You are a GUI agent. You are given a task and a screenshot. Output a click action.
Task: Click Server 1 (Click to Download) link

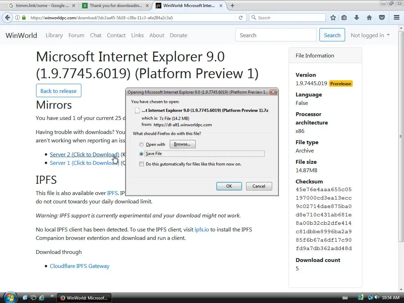coord(85,163)
